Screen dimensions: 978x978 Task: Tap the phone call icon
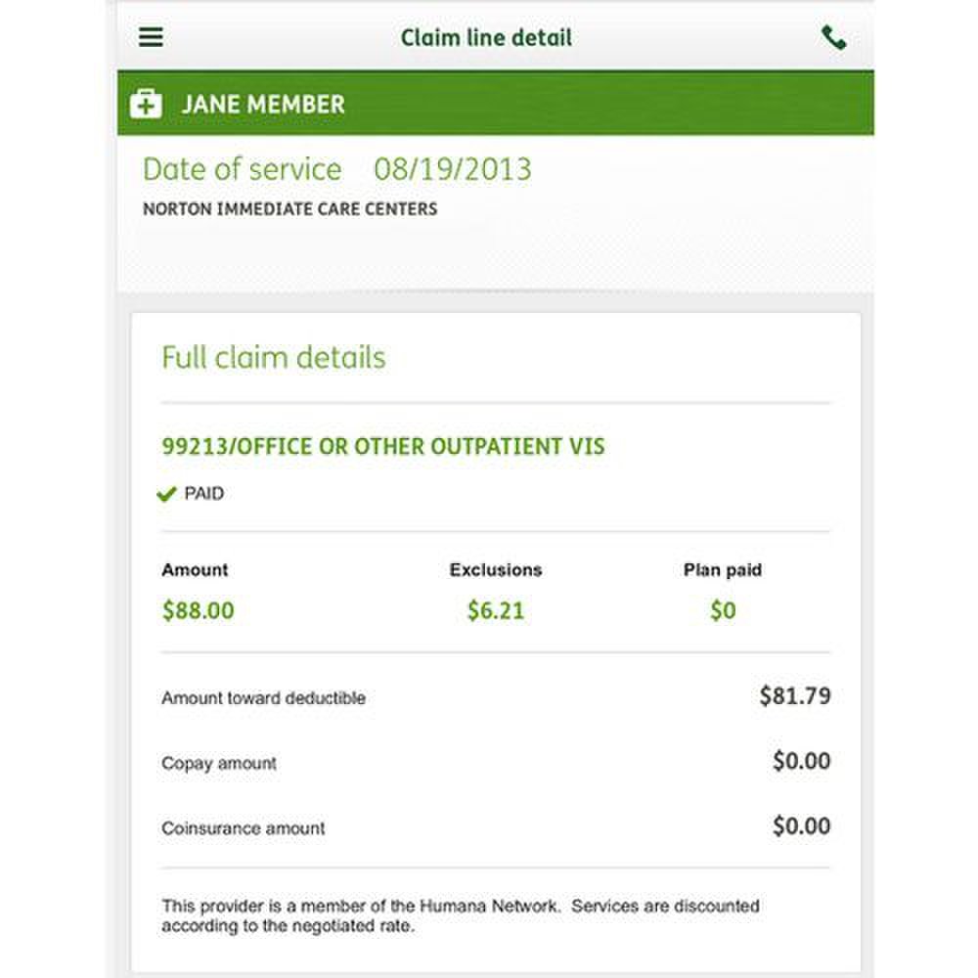click(833, 38)
